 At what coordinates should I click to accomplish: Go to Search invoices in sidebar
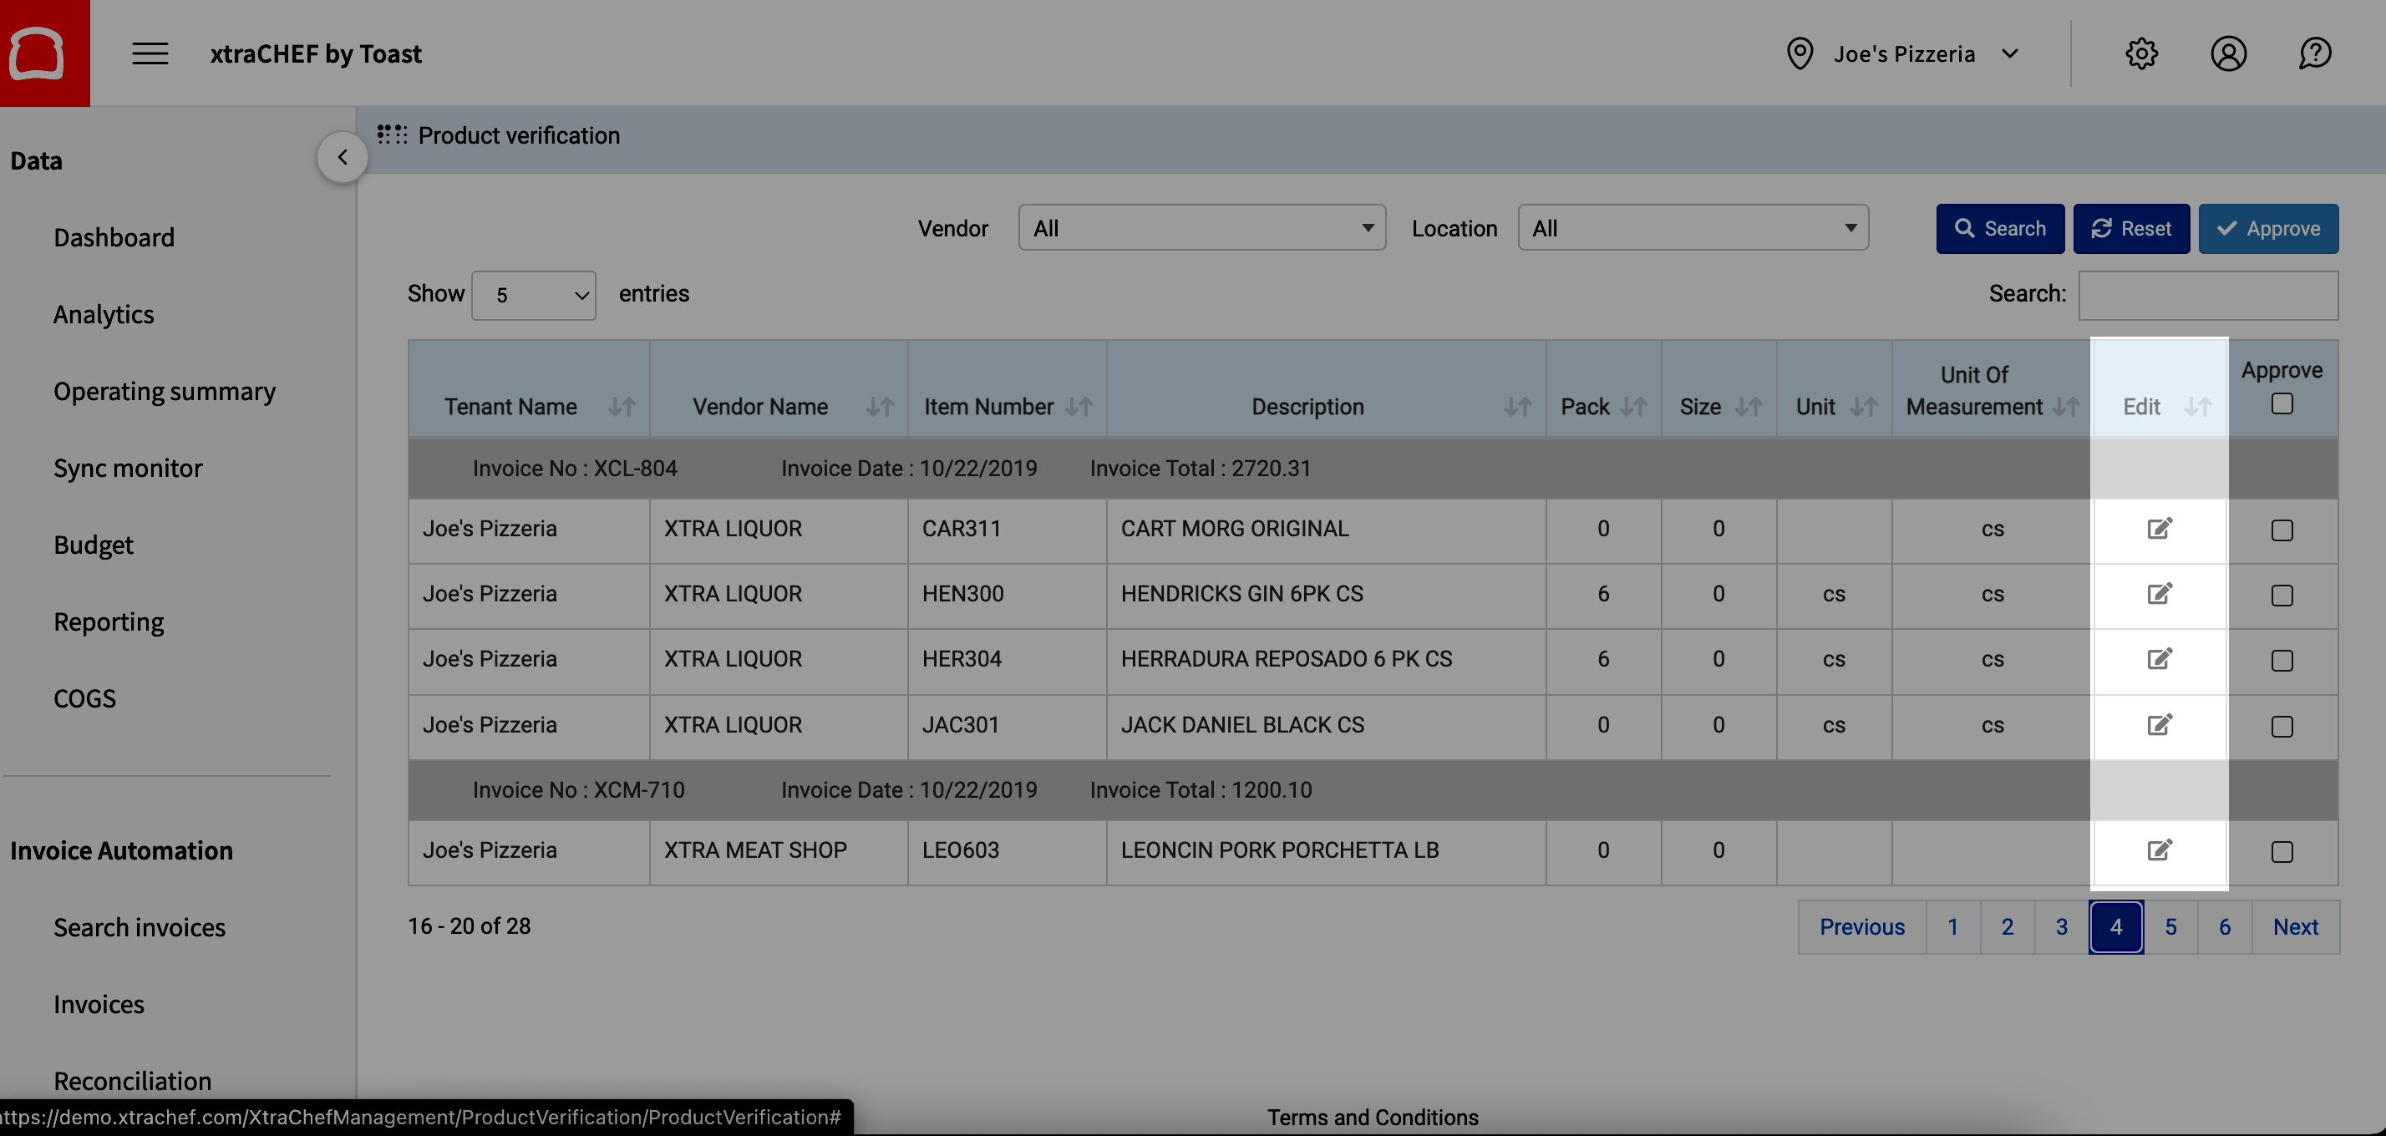tap(139, 927)
